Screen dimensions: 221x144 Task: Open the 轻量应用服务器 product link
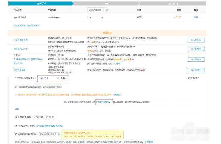(x=20, y=40)
